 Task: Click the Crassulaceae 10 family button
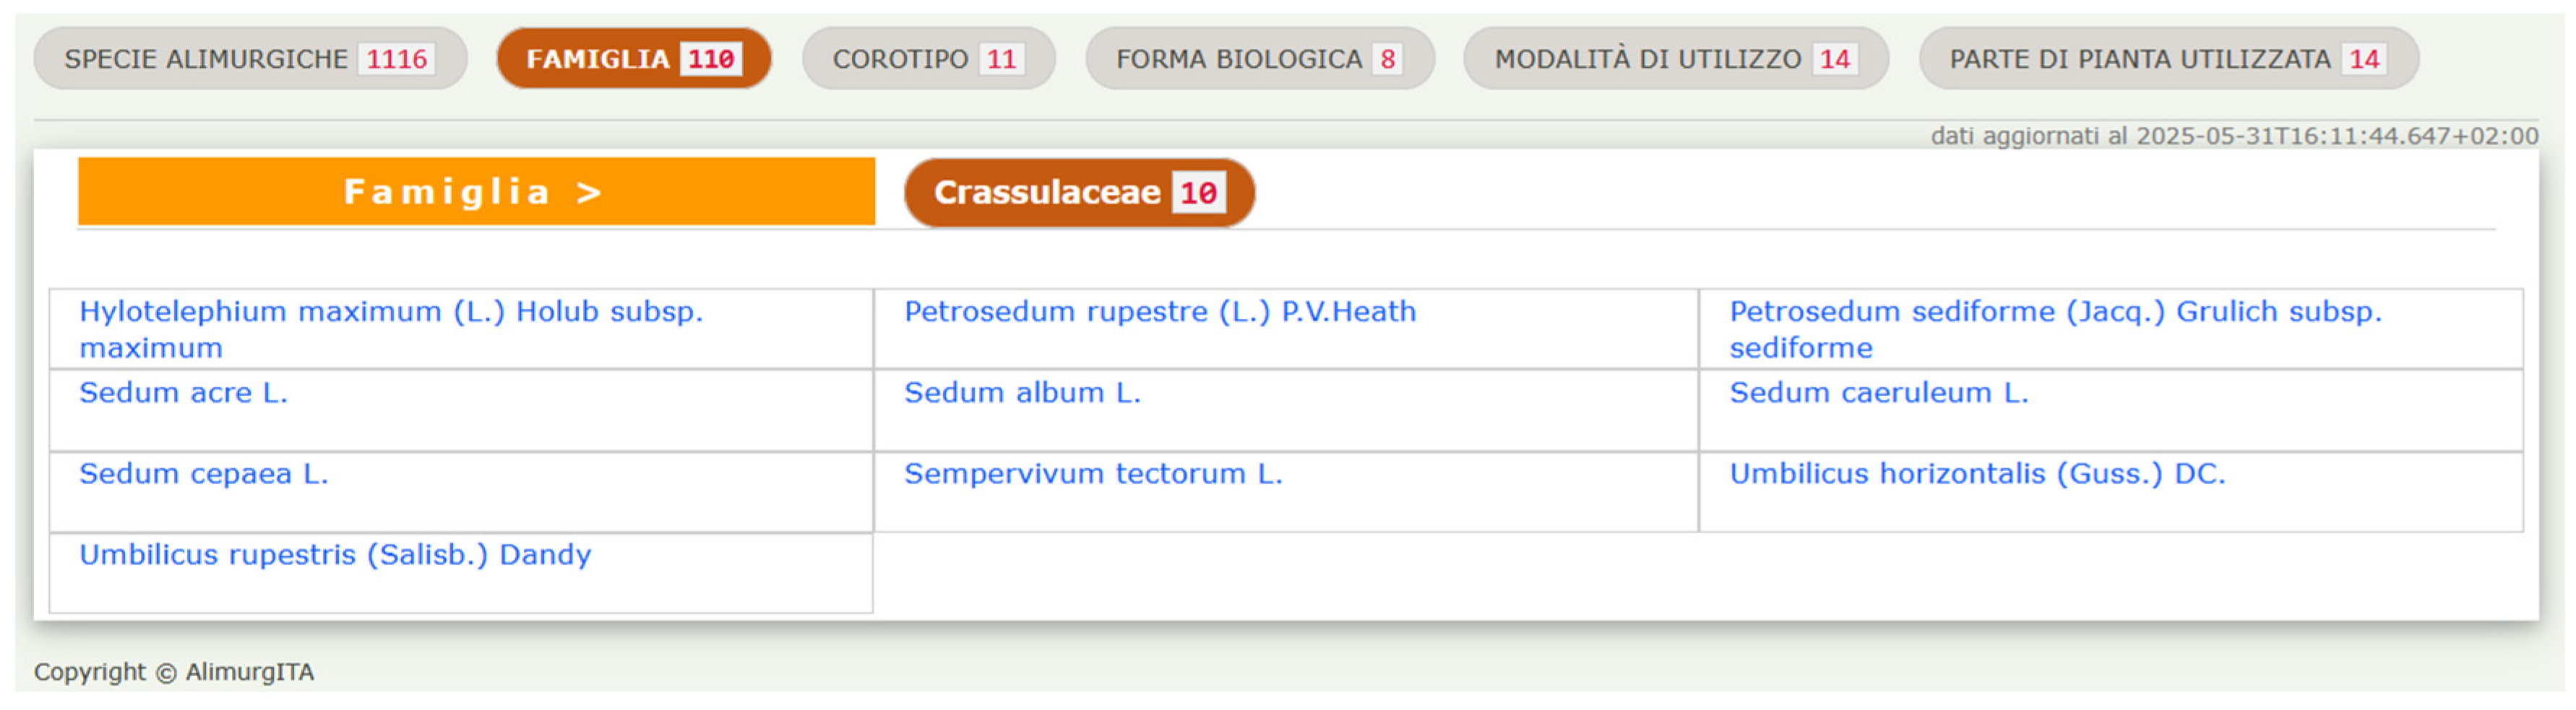click(1078, 192)
